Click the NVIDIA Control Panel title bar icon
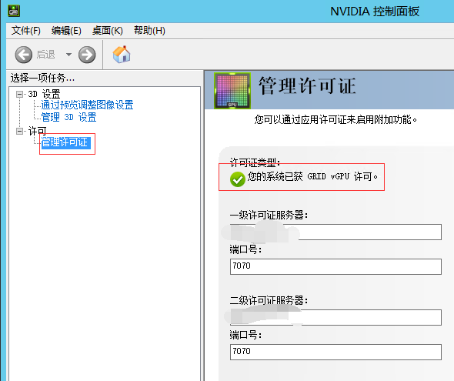 pos(14,11)
